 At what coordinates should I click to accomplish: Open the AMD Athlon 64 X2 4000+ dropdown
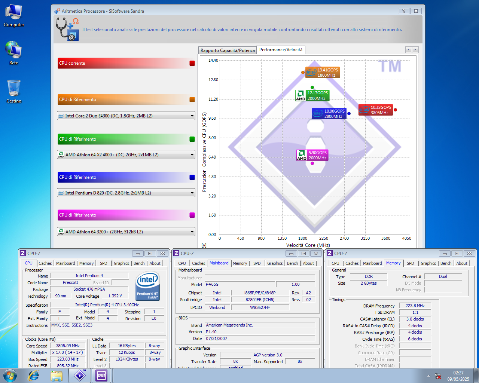click(192, 155)
